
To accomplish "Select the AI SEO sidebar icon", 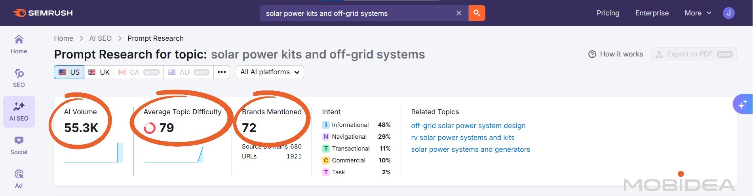I will click(x=19, y=111).
